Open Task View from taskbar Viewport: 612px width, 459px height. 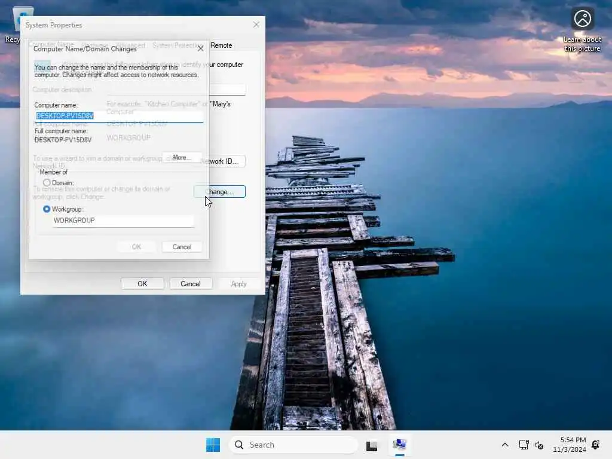[372, 445]
